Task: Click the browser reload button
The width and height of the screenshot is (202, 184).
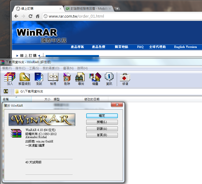Action: pyautogui.click(x=30, y=16)
